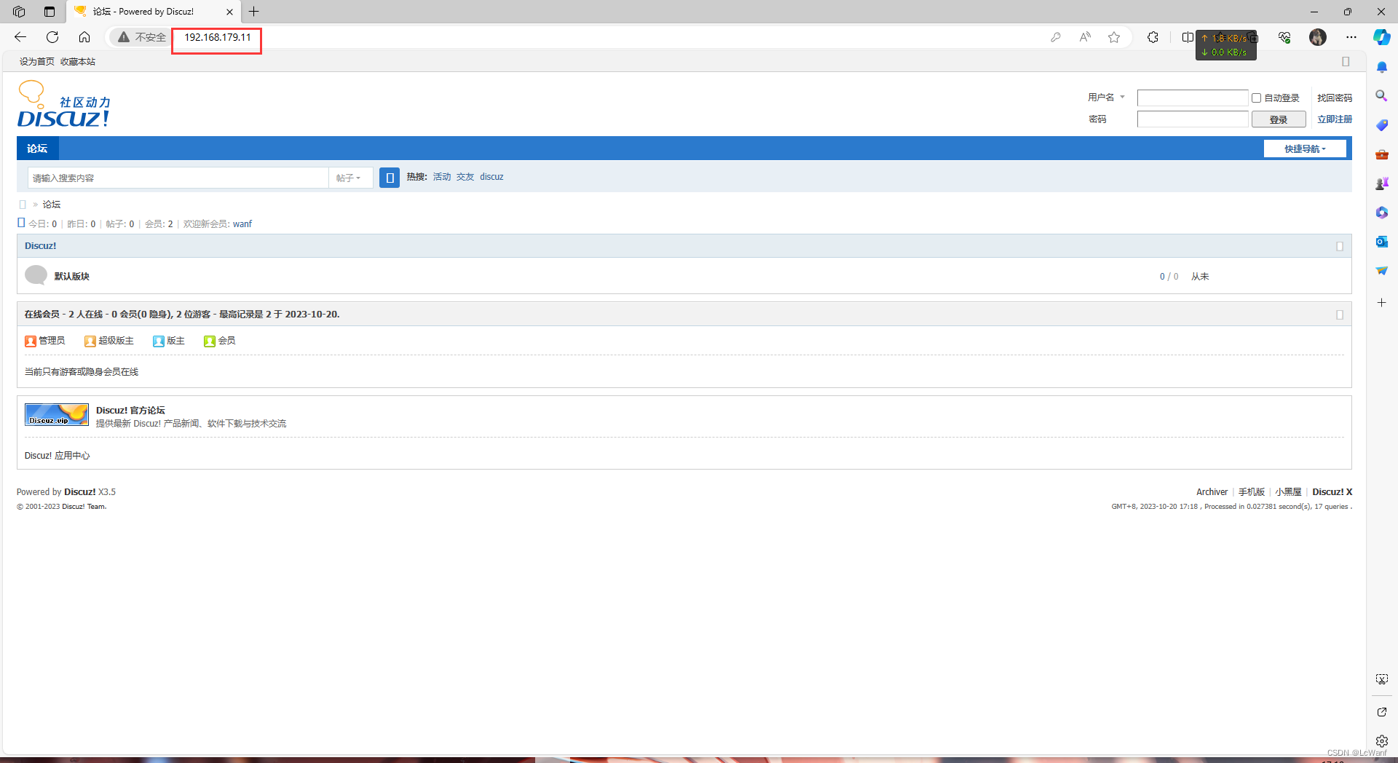Open the browser extensions menu

[1153, 37]
